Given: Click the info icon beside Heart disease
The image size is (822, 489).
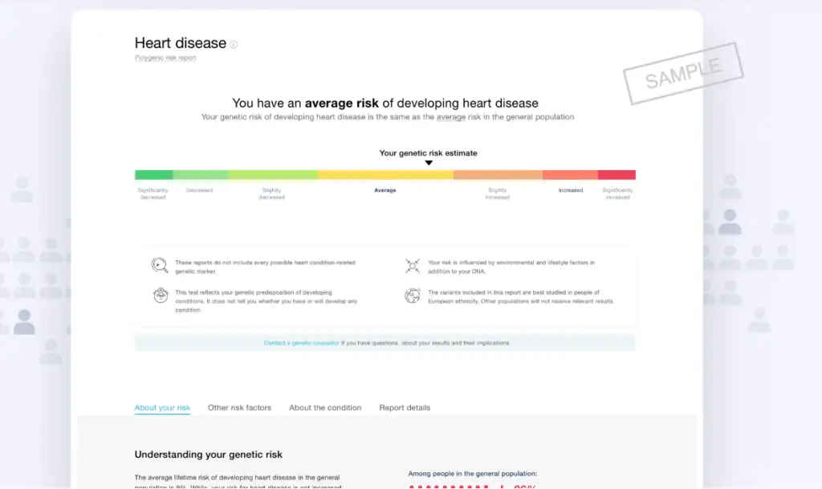Looking at the screenshot, I should [234, 44].
